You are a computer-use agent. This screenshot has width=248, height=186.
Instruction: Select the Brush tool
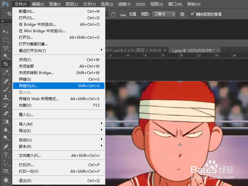point(6,89)
